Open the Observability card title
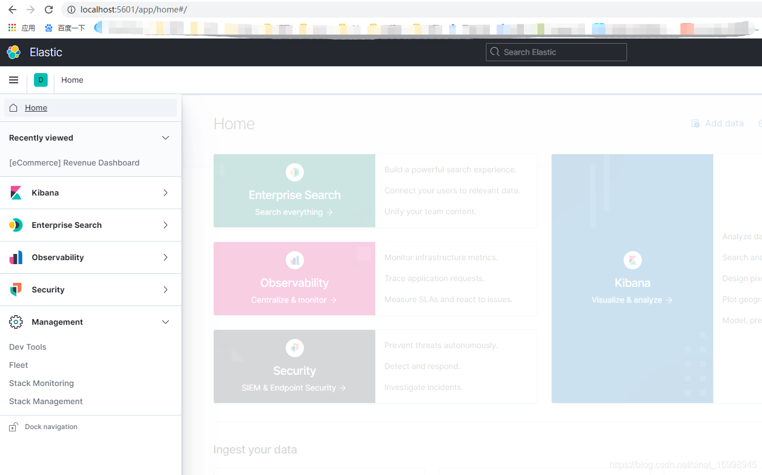 point(295,283)
